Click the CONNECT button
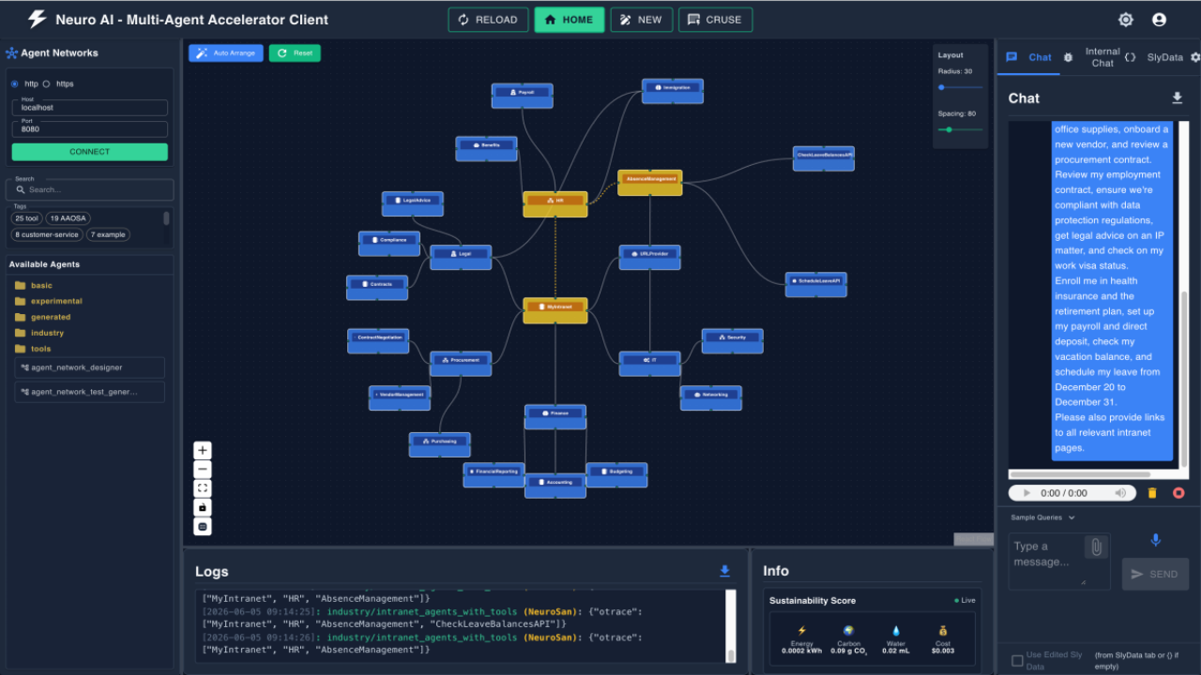Screen dimensions: 1201x675 (x=90, y=152)
